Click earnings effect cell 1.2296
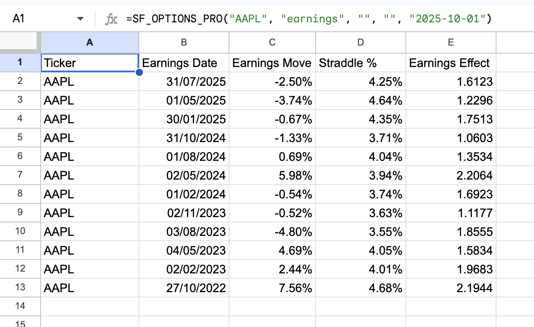534x327 pixels. click(x=451, y=100)
